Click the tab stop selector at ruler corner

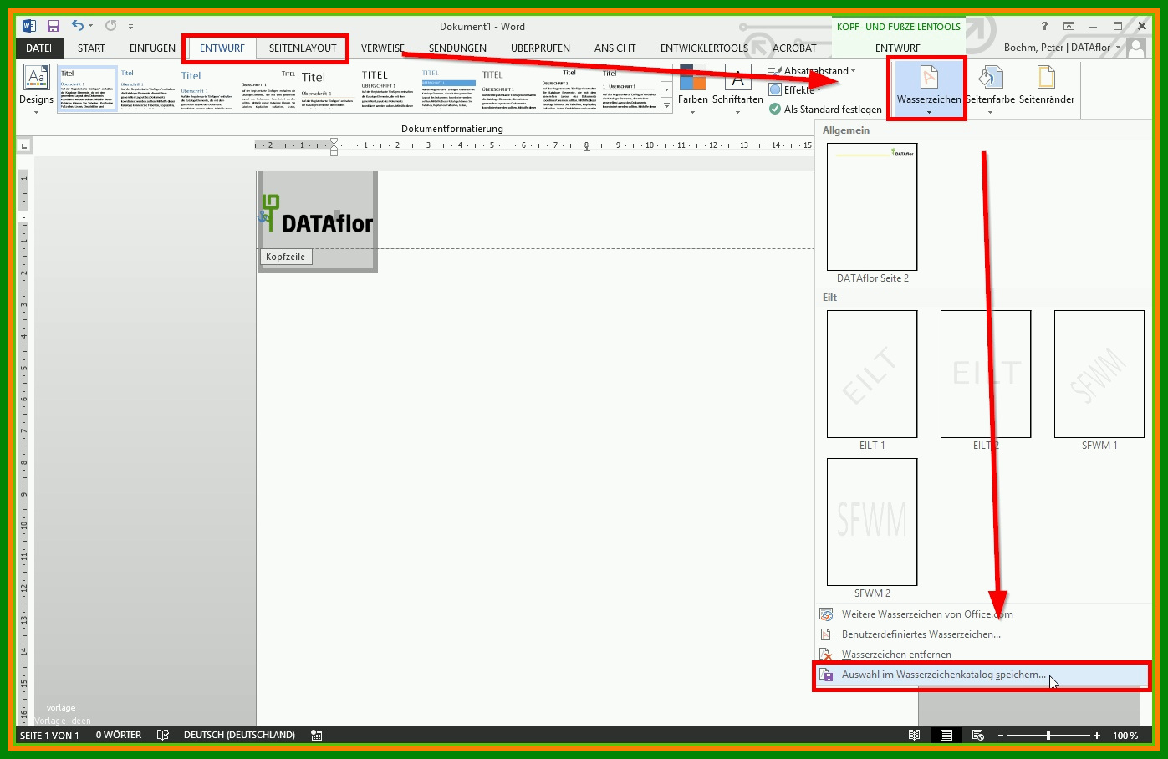(x=24, y=146)
